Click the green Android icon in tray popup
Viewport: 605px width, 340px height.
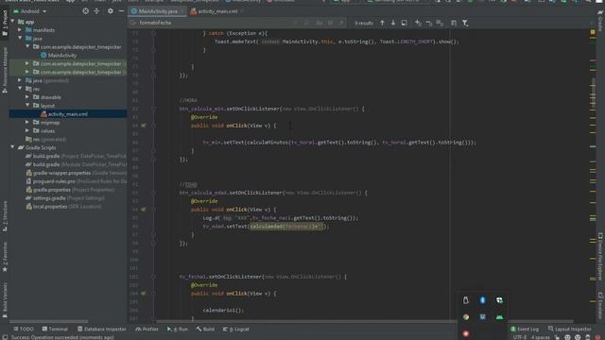499,317
